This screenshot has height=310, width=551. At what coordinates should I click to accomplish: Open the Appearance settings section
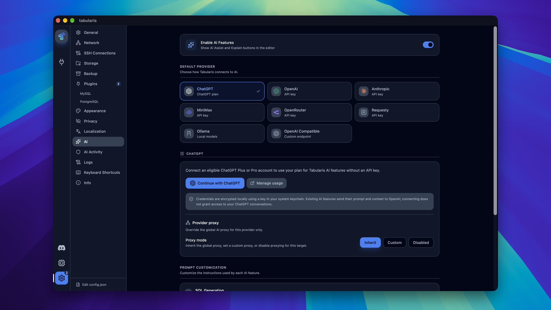(98, 111)
